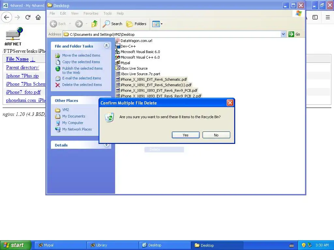
Task: Open the View menu
Action: click(75, 13)
